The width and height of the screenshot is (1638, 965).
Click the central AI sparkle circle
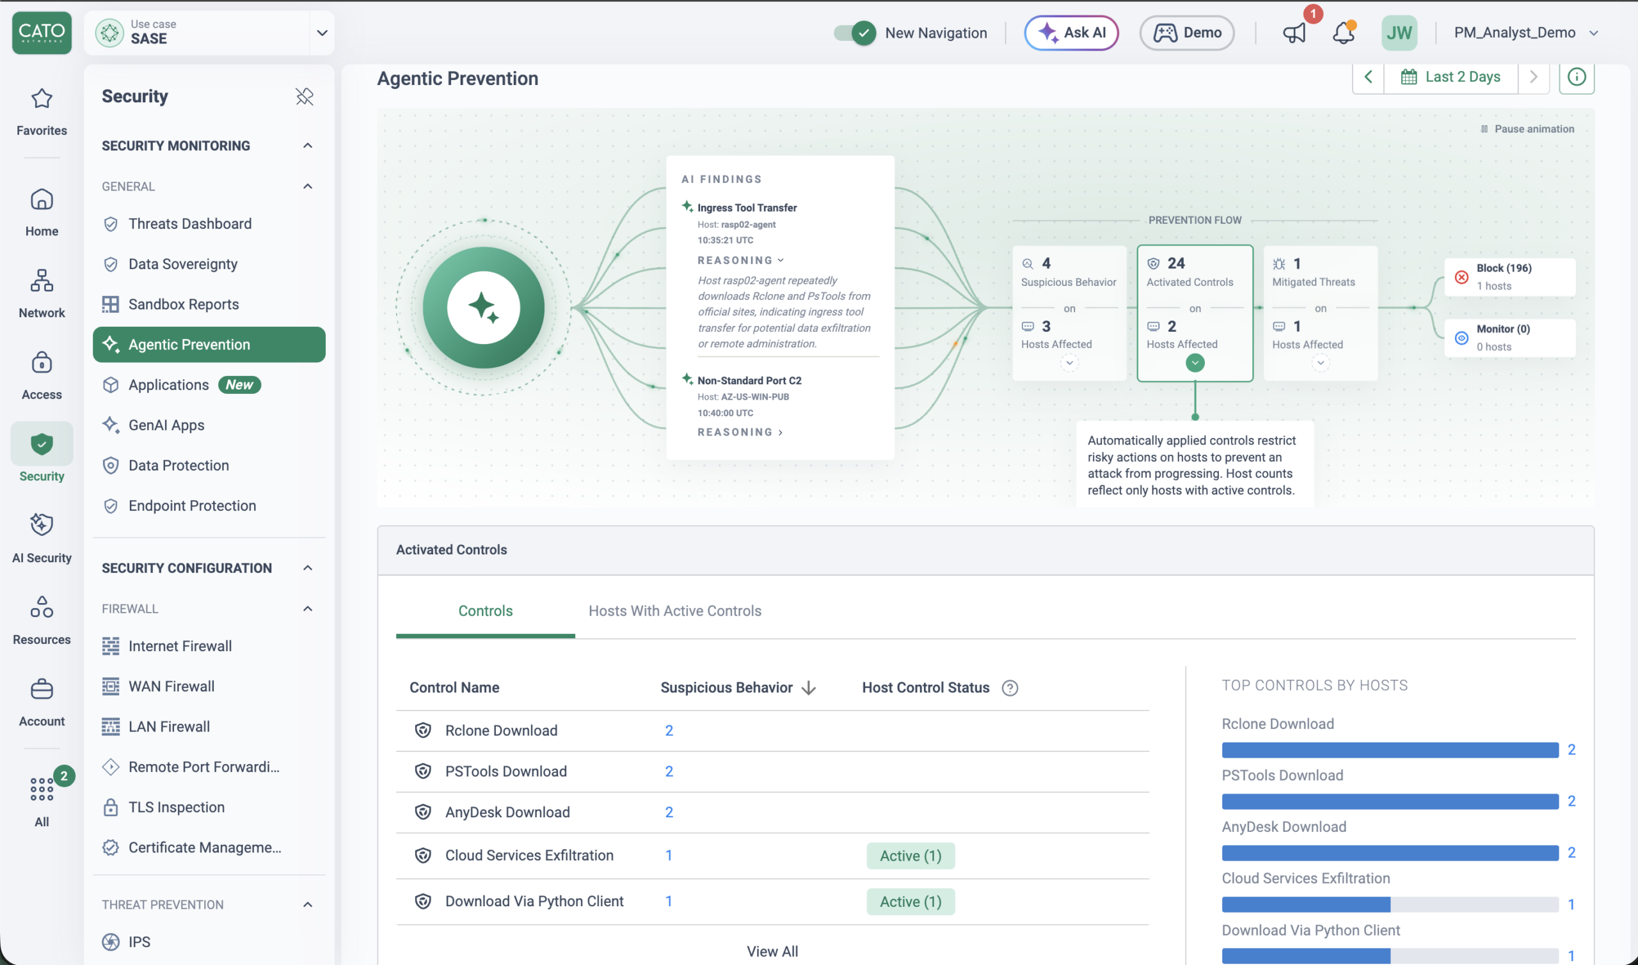pos(483,308)
